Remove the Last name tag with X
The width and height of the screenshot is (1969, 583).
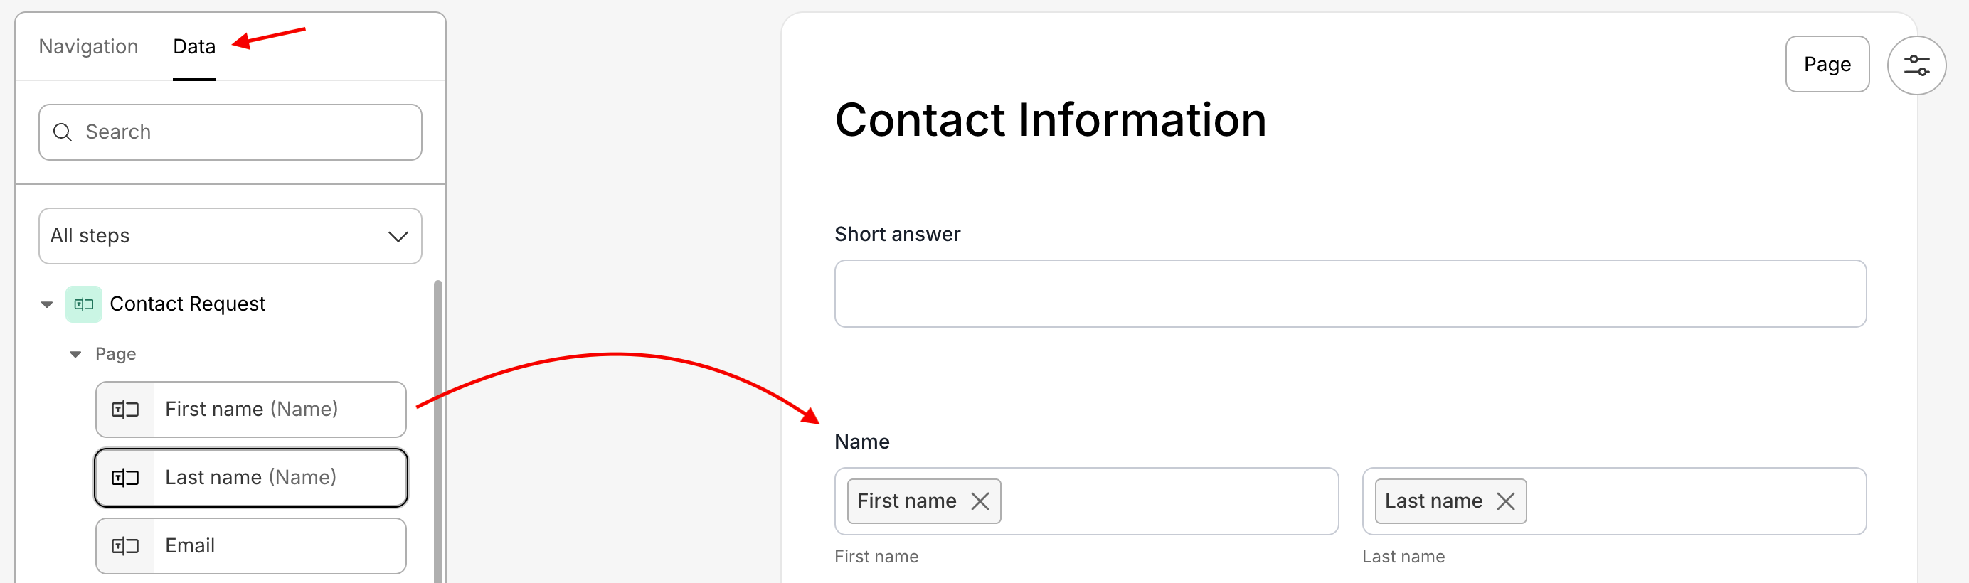[x=1505, y=501]
